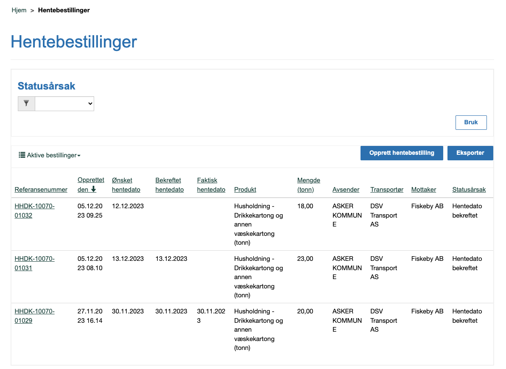Open order HHDK-10070-01031
Viewport: 506px width, 369px height.
pyautogui.click(x=34, y=263)
